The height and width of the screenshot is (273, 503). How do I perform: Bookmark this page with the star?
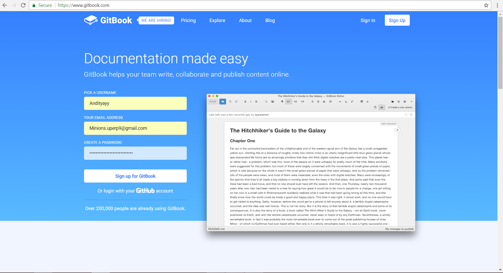coord(486,5)
